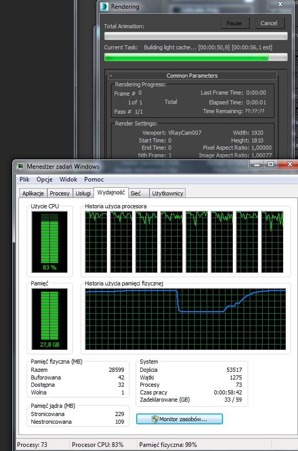Close the Rendering dialog
This screenshot has width=298, height=451.
(280, 4)
